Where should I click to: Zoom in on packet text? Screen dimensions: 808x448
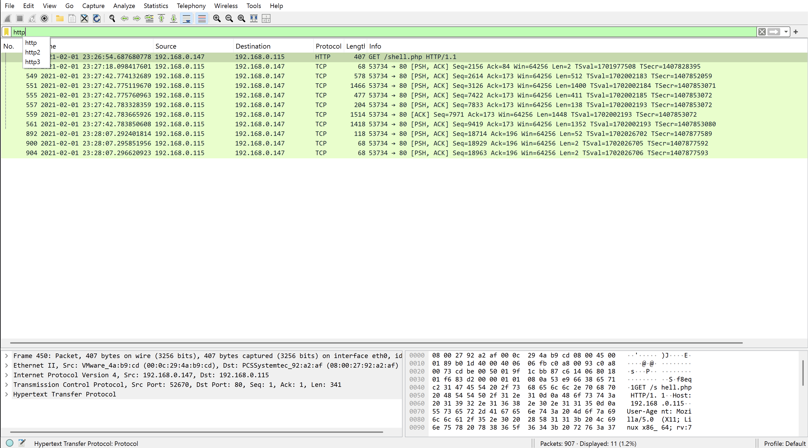217,18
